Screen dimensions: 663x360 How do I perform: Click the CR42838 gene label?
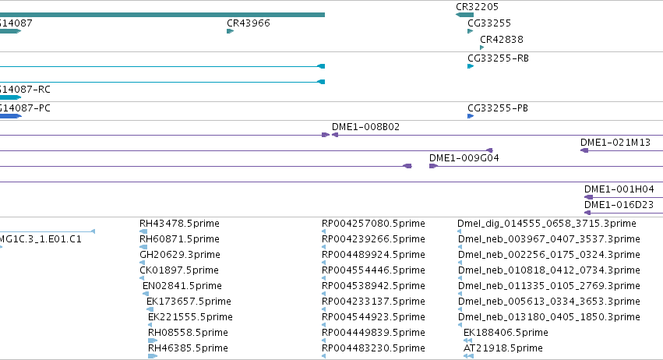point(502,39)
